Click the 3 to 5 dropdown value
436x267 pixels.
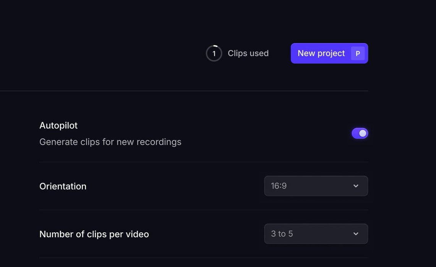coord(282,234)
